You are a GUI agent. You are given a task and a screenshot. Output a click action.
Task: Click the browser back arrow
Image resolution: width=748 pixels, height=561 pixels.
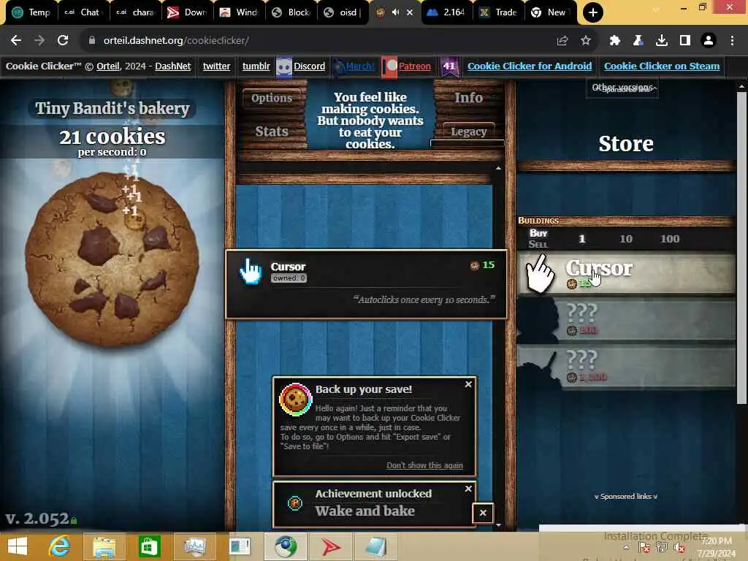pos(16,41)
